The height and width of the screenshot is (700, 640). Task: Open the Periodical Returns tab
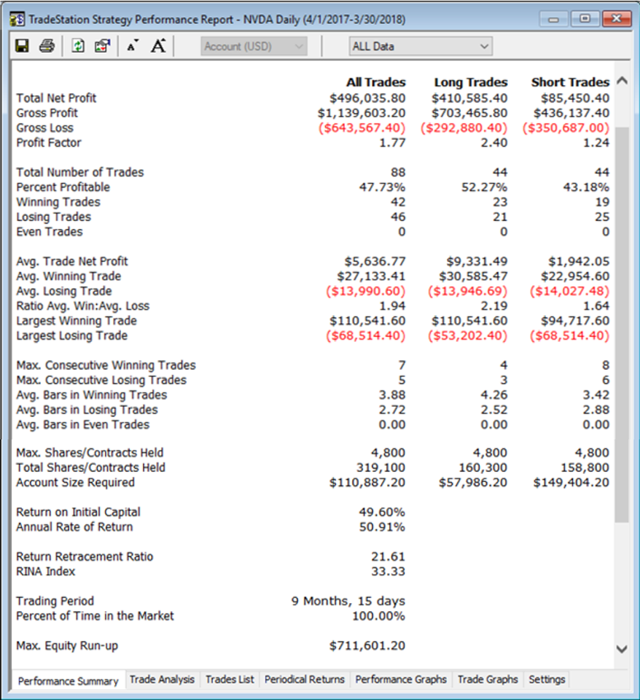click(305, 680)
